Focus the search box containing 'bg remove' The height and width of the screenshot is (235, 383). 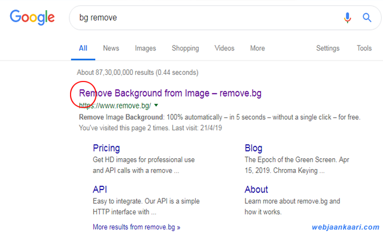225,17
